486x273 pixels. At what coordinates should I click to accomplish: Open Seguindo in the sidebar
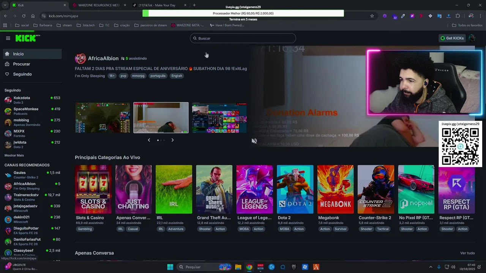click(x=32, y=74)
